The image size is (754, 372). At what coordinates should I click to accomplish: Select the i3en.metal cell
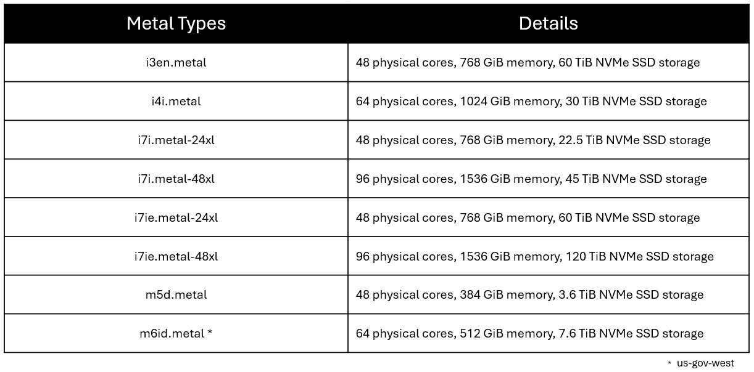point(176,62)
